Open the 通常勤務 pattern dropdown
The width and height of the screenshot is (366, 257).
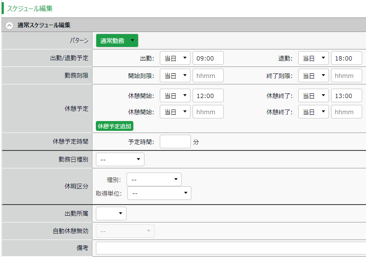point(117,41)
